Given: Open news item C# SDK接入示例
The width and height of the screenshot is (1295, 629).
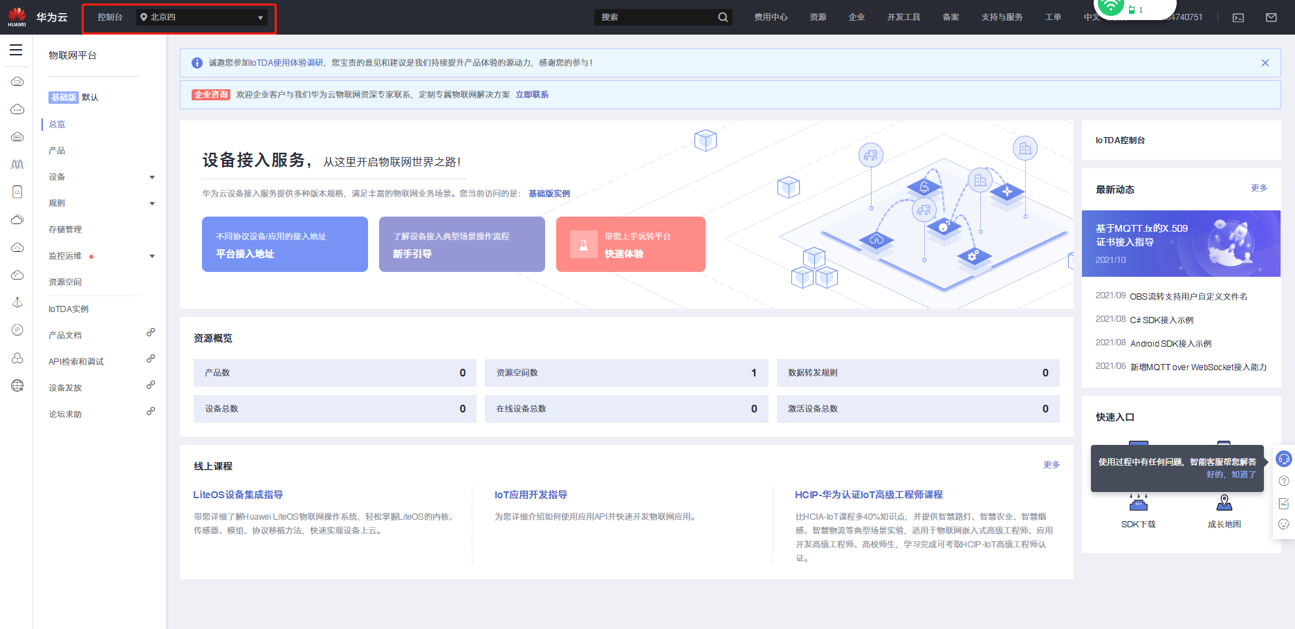Looking at the screenshot, I should point(1161,320).
